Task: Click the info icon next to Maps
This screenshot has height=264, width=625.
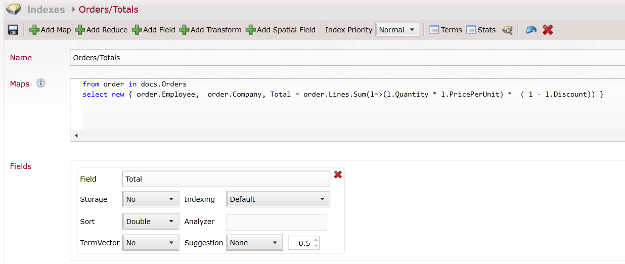Action: coord(41,83)
